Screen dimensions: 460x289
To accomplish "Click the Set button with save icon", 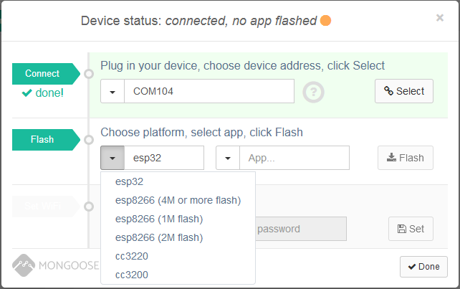I will coord(411,229).
